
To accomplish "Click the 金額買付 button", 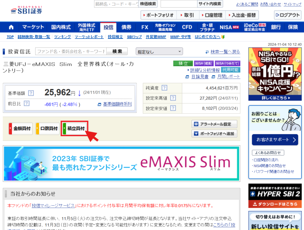I will click(20, 128).
